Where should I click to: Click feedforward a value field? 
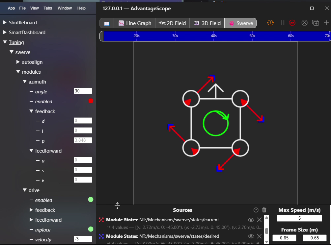[83, 160]
